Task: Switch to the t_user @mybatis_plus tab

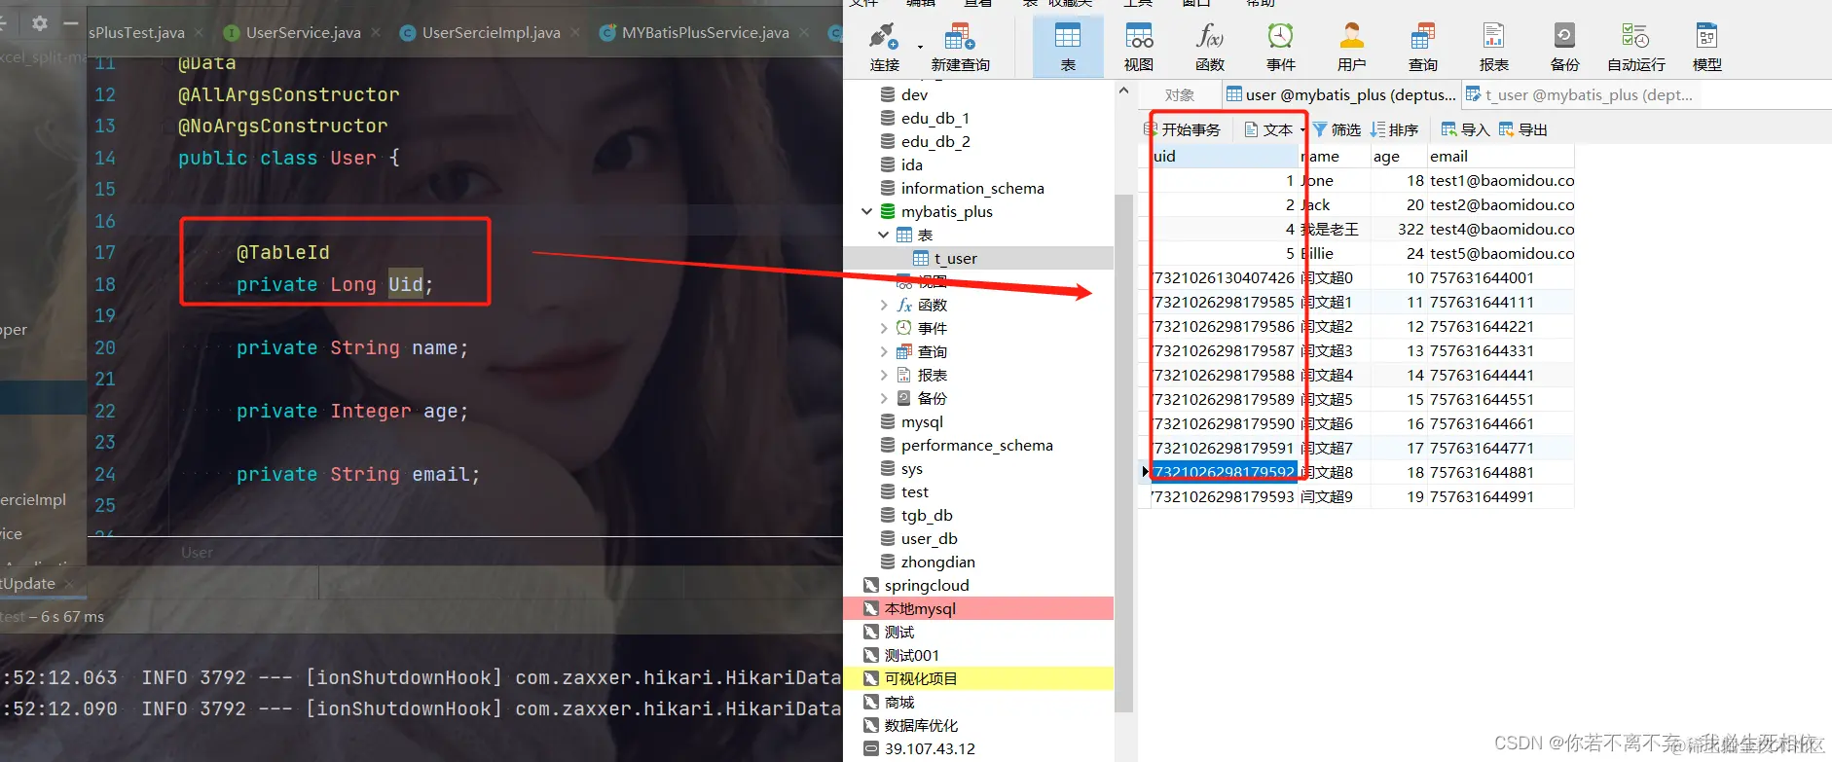Action: 1579,94
